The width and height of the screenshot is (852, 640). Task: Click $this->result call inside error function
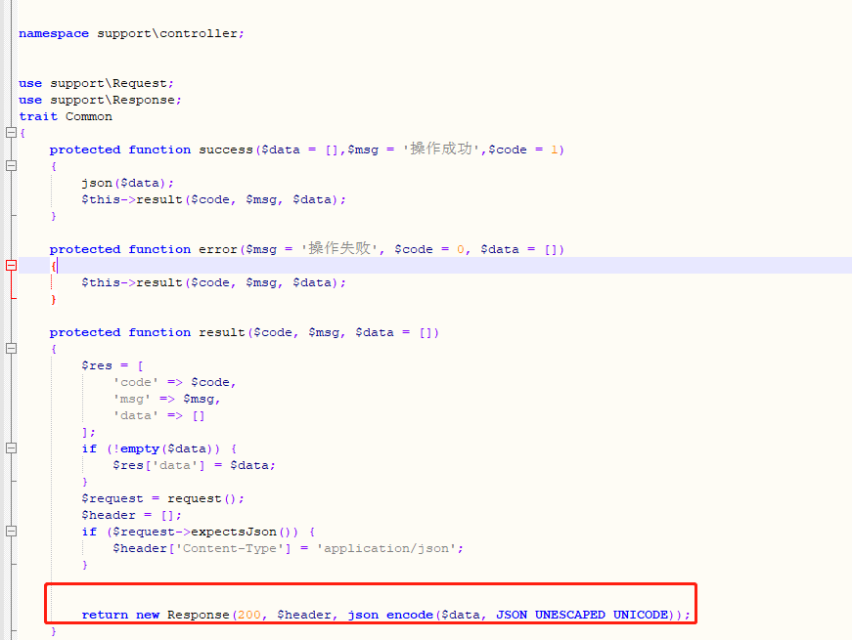pyautogui.click(x=213, y=282)
